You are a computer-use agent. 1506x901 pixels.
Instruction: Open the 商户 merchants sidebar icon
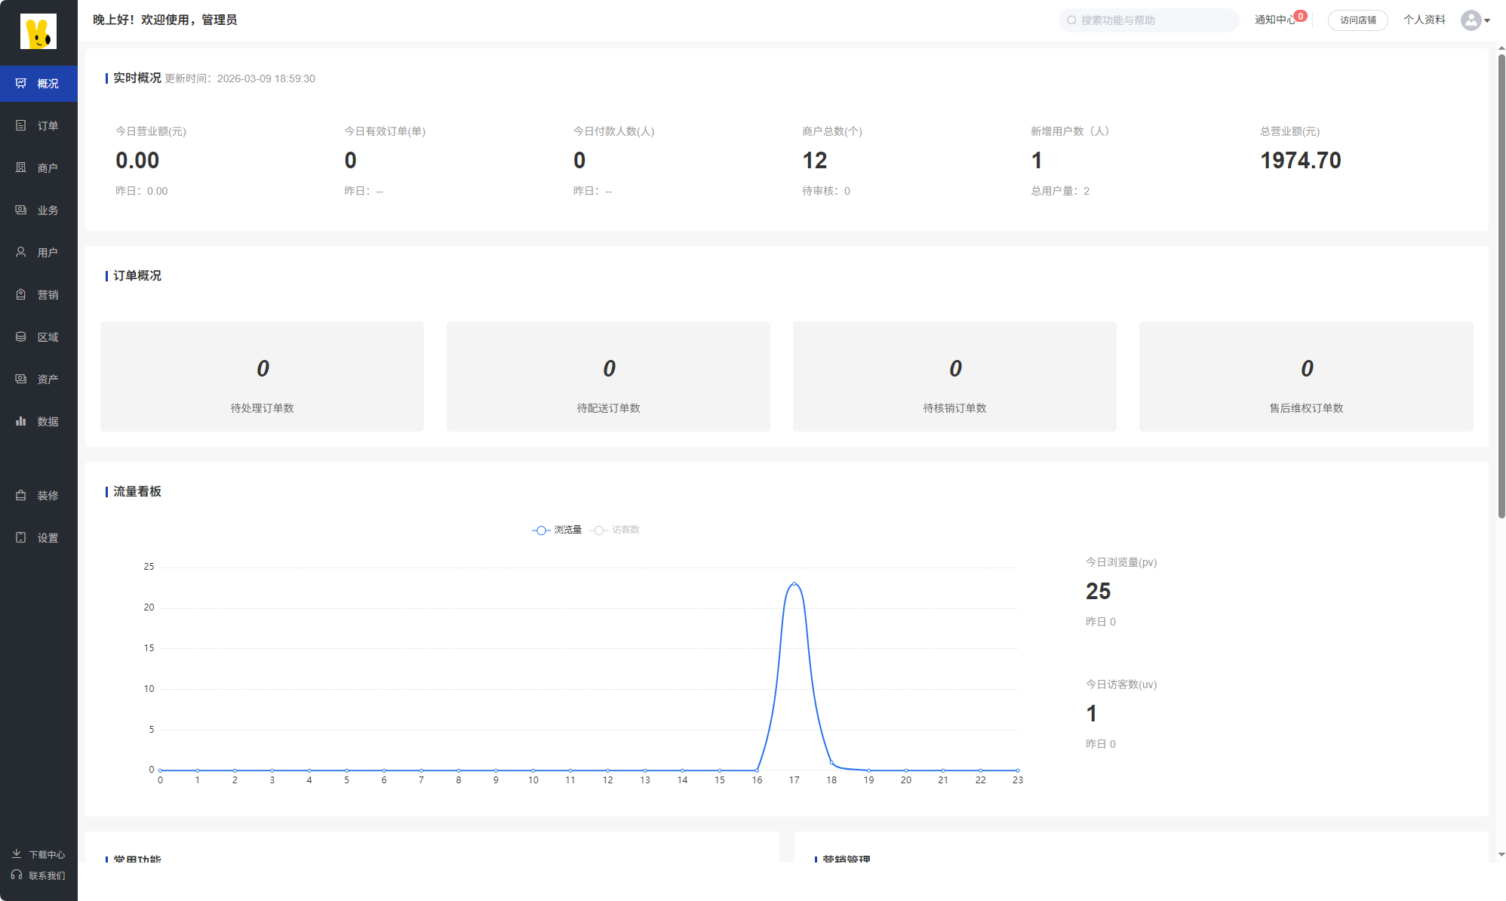tap(21, 168)
